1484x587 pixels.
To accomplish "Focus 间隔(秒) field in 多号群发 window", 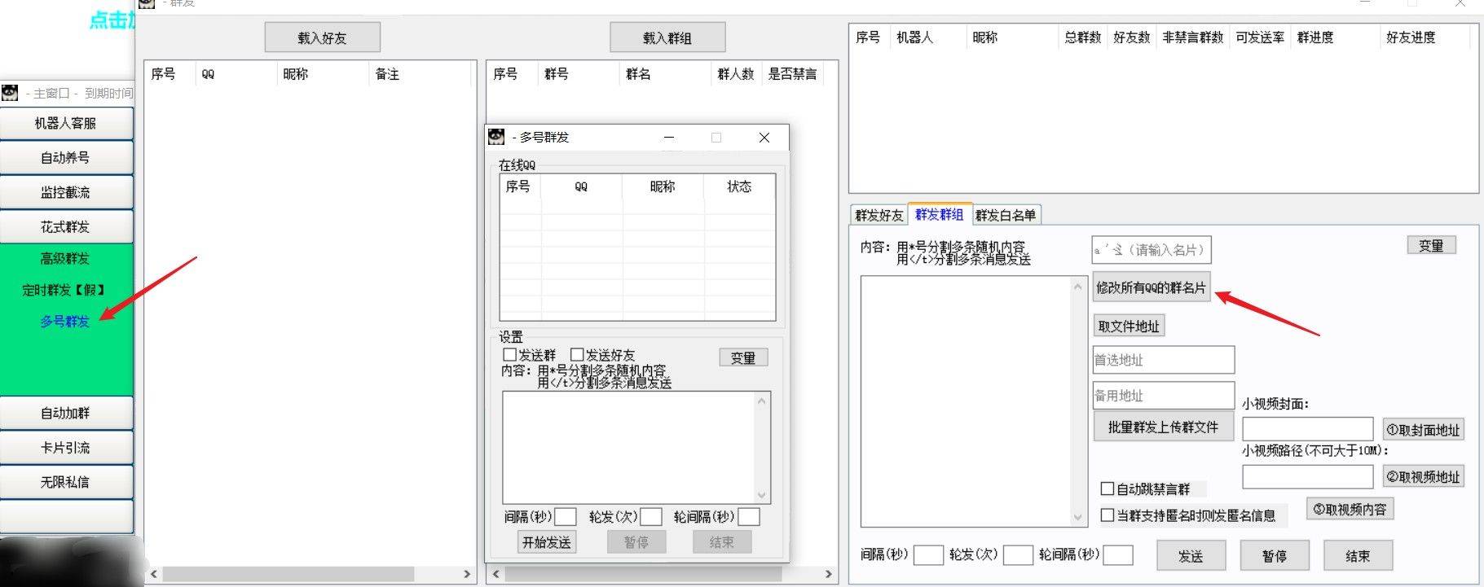I will [566, 517].
